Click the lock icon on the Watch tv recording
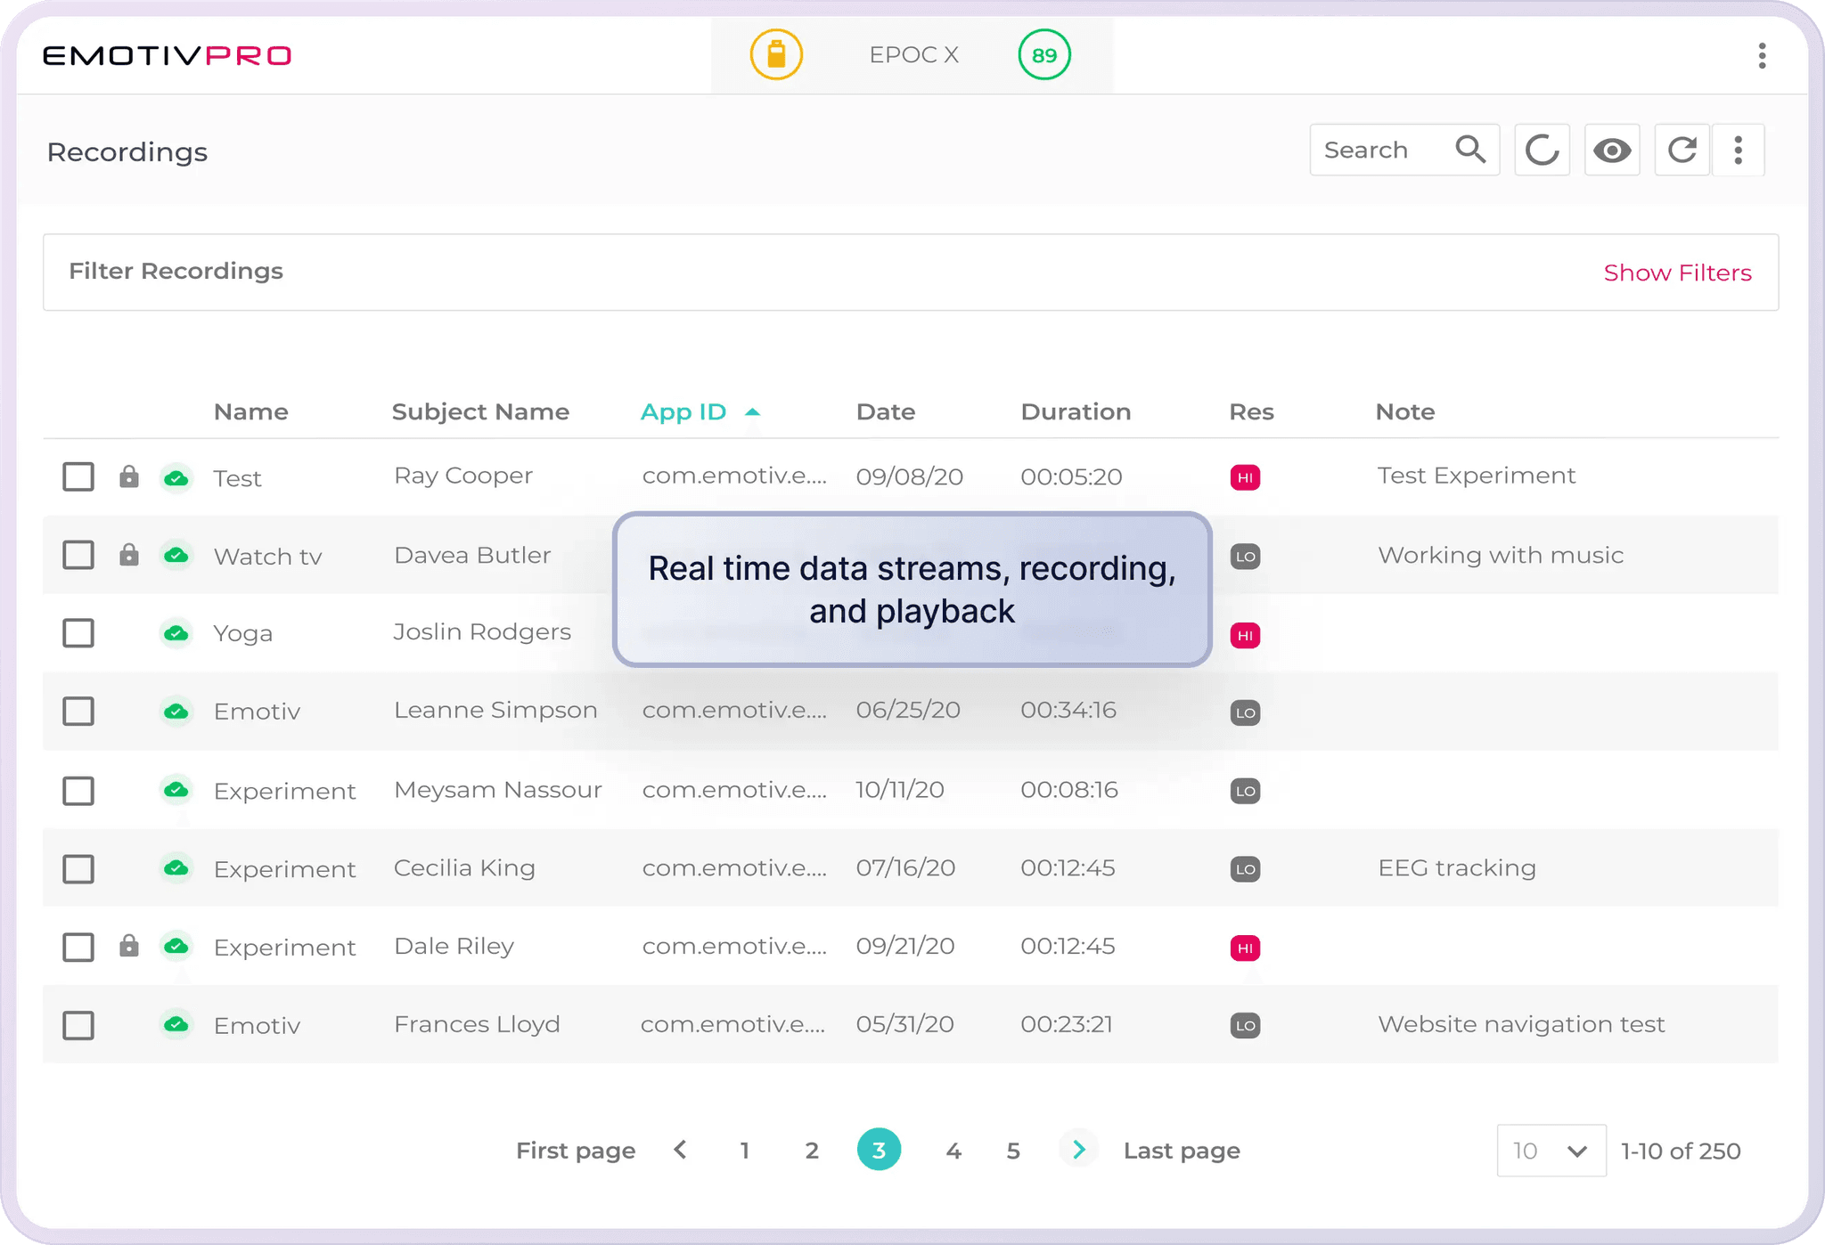 [128, 555]
